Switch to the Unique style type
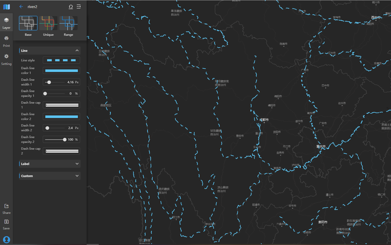The height and width of the screenshot is (245, 391). coord(48,23)
